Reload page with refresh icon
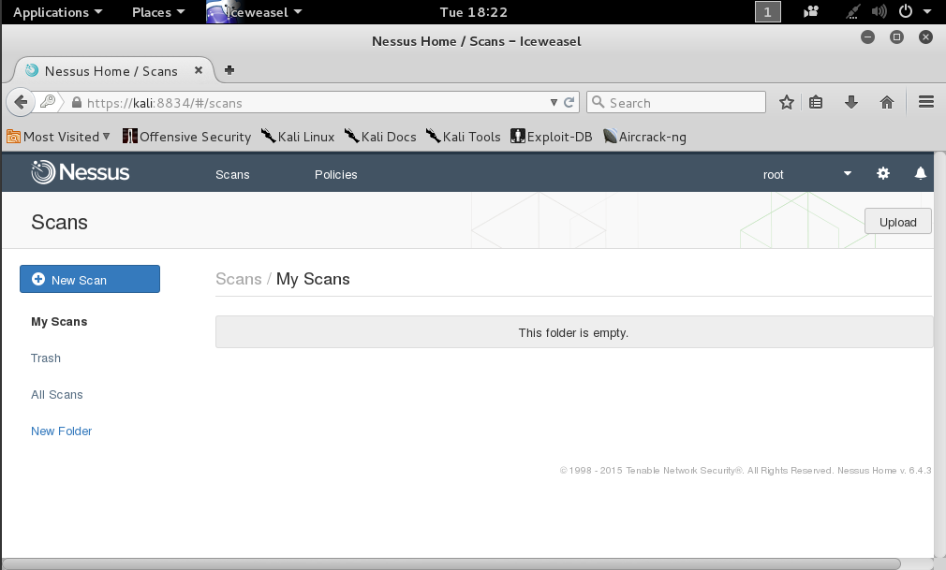This screenshot has width=946, height=570. [569, 103]
